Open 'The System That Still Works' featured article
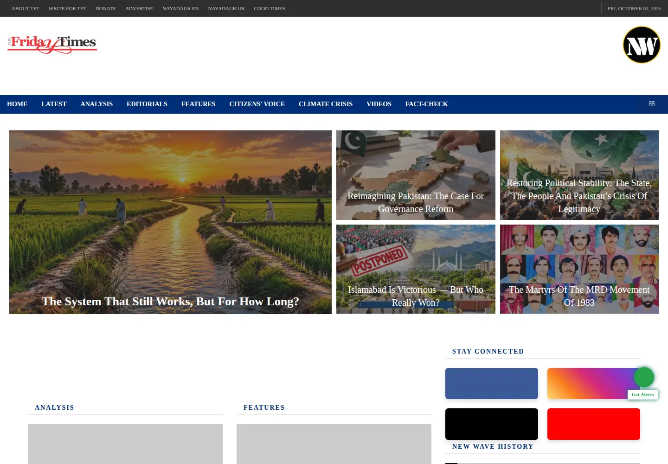The image size is (668, 464). tap(170, 222)
